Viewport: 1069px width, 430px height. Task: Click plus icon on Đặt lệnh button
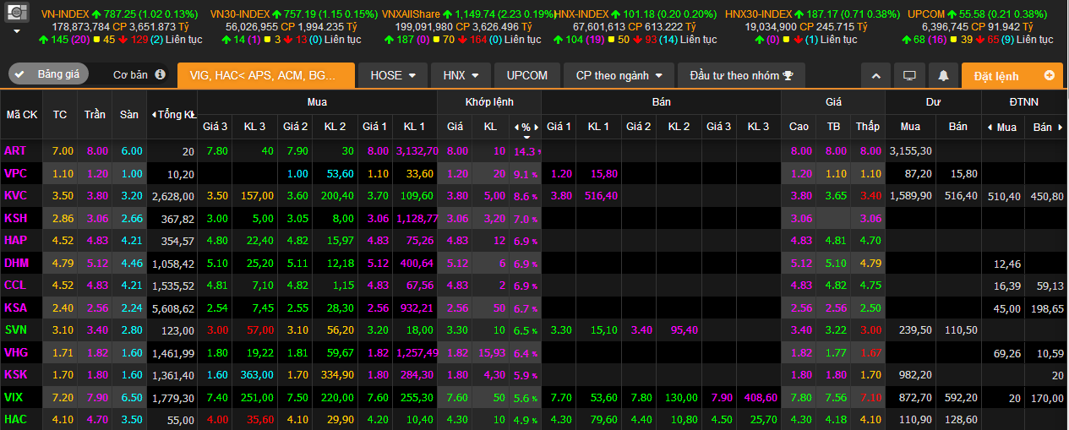[1050, 75]
